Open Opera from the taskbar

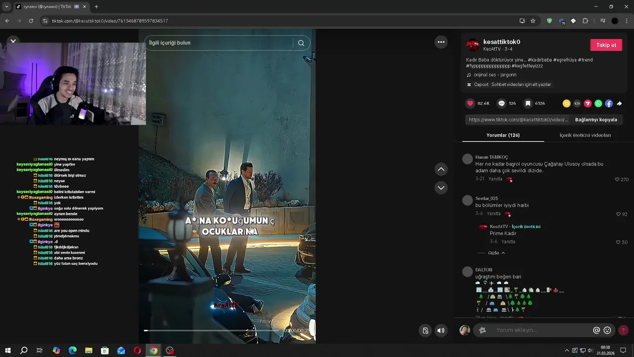(x=137, y=351)
